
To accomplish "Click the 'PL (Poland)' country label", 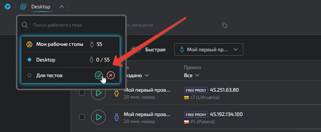I will coord(203,122).
